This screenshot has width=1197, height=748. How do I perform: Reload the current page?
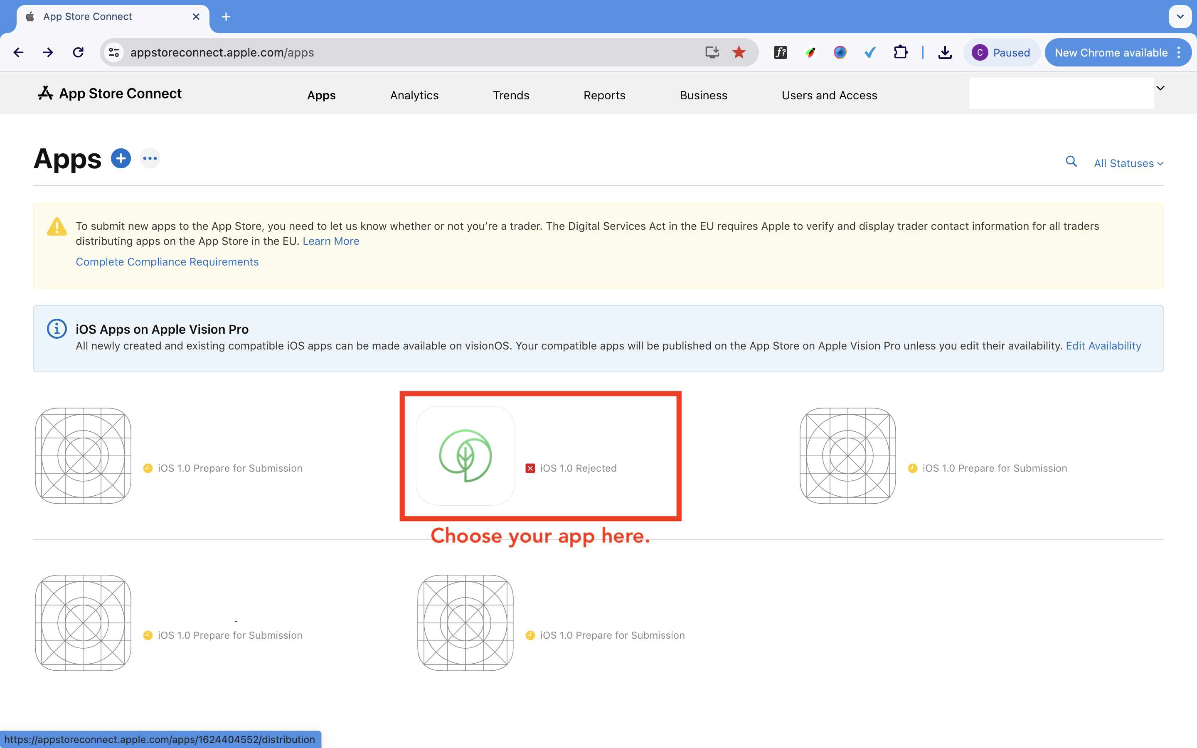click(78, 52)
